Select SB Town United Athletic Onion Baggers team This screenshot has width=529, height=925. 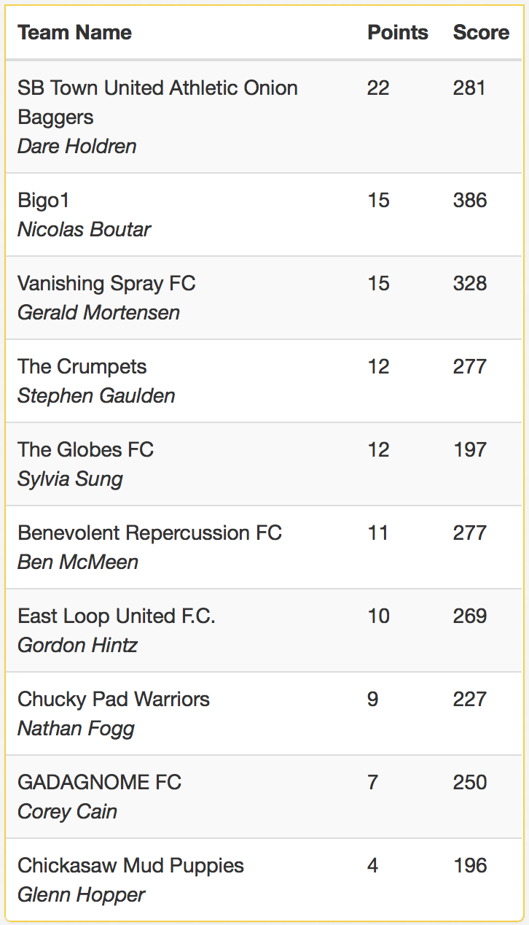[157, 102]
